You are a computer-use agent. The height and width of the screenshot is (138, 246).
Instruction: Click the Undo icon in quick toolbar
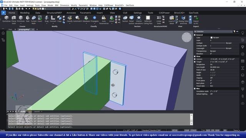click(x=27, y=9)
